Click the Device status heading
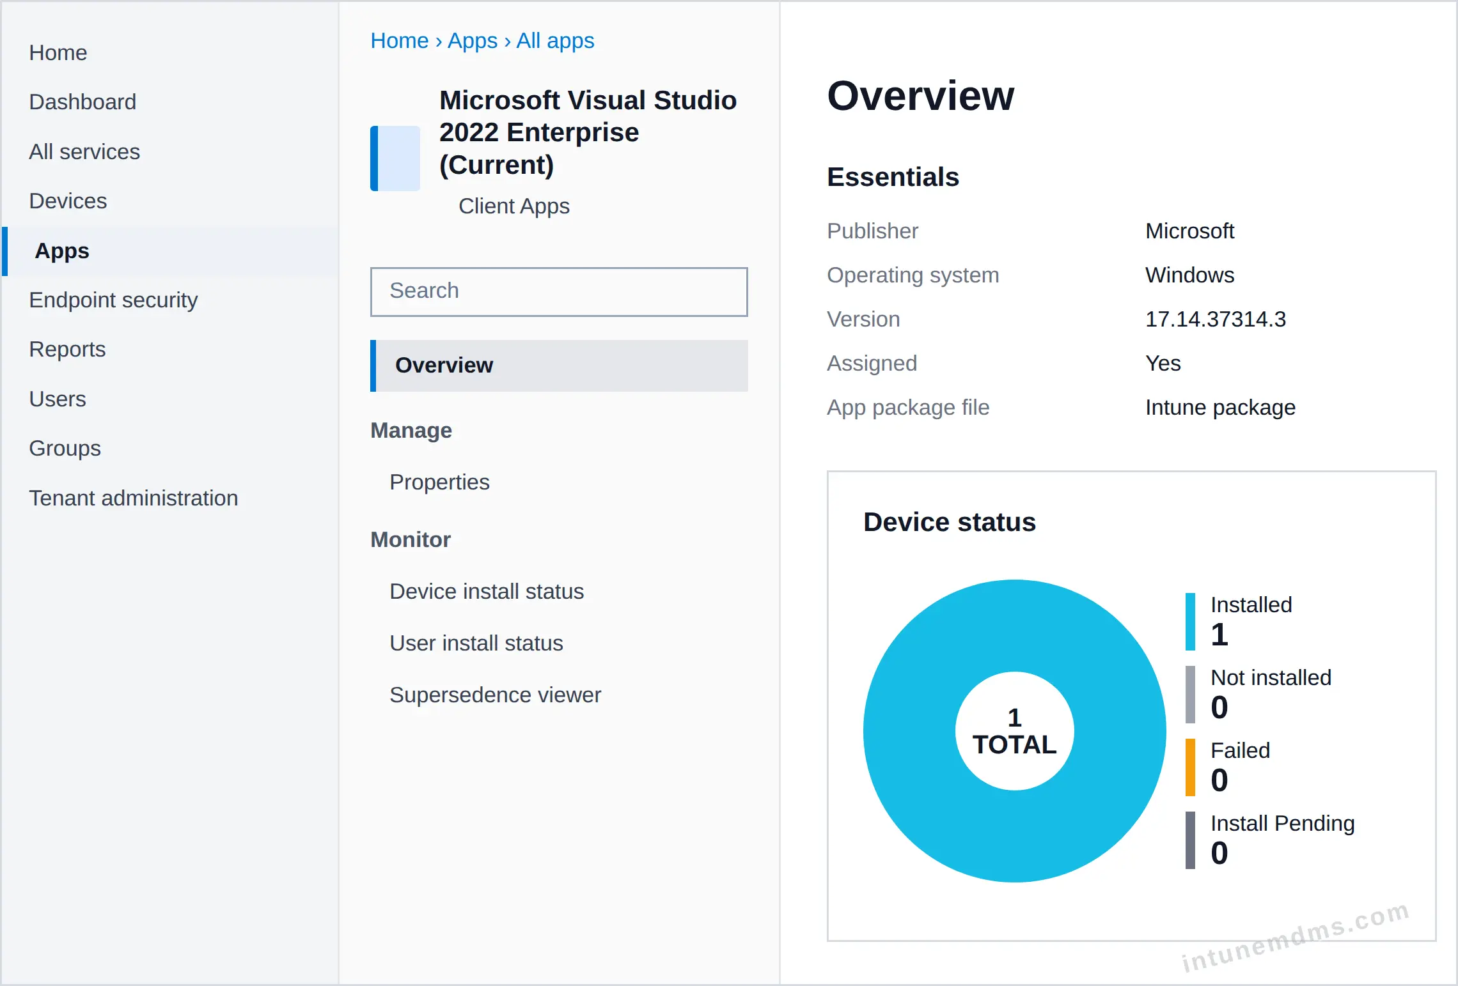Image resolution: width=1458 pixels, height=986 pixels. click(x=950, y=522)
